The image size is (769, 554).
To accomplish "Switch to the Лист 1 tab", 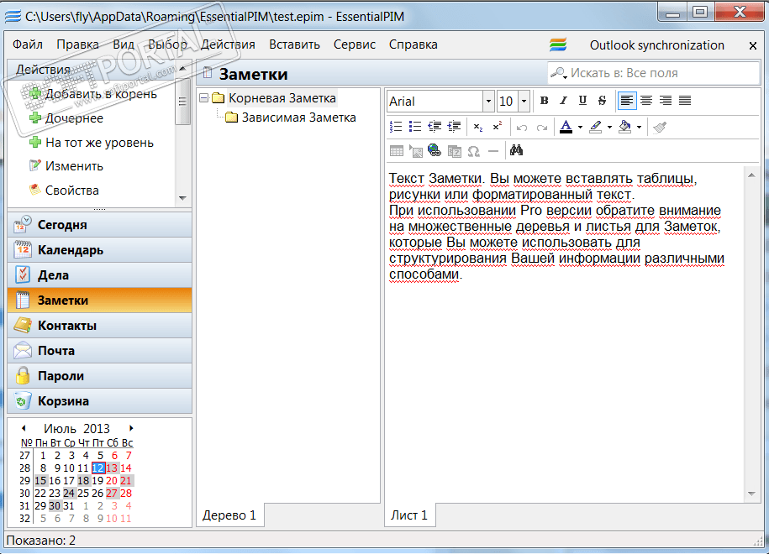I will tap(409, 515).
